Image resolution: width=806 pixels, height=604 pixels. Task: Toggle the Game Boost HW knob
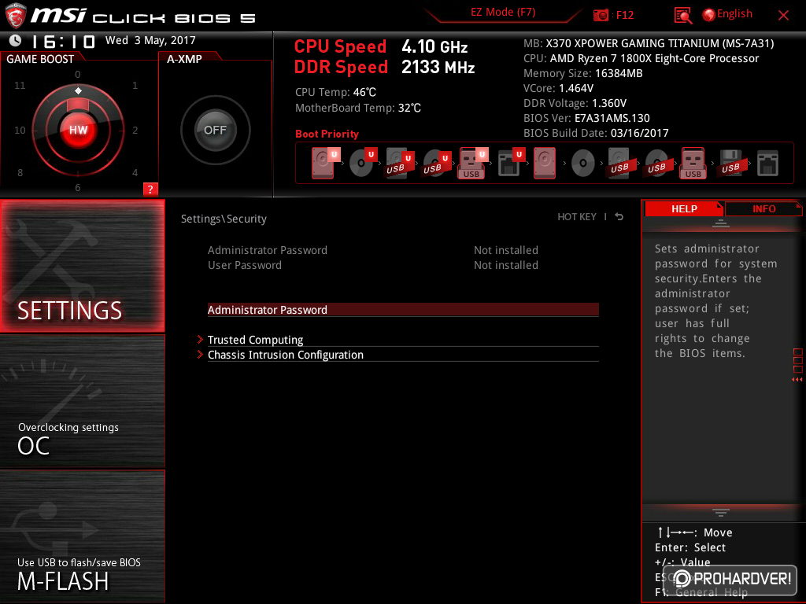coord(78,130)
